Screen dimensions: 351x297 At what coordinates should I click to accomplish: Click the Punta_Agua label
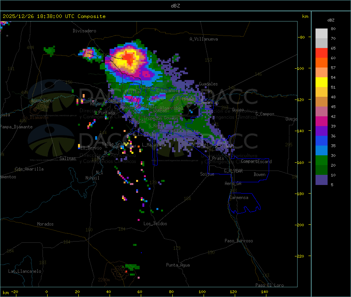coord(178,265)
